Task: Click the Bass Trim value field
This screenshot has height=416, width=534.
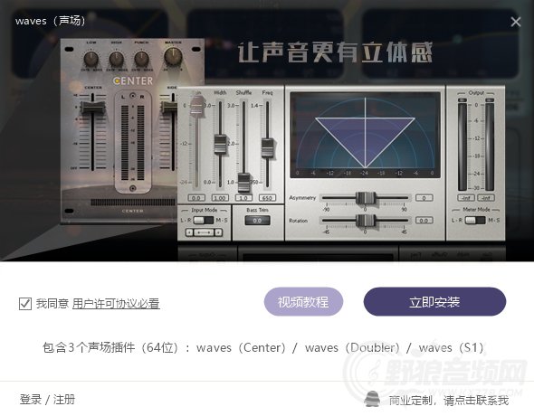Action: click(257, 221)
